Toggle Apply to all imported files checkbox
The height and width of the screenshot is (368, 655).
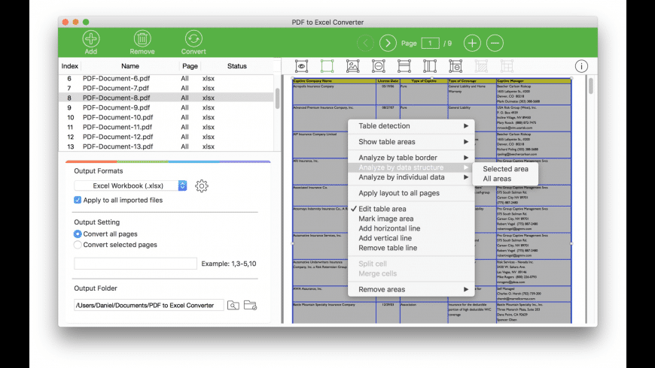pyautogui.click(x=78, y=200)
